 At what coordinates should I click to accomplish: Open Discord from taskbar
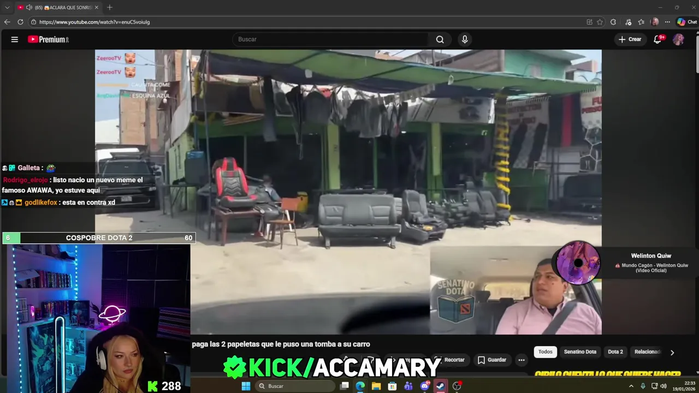(x=424, y=386)
